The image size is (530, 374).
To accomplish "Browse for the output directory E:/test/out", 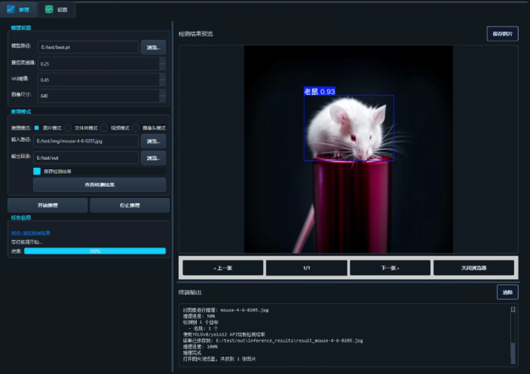I will pyautogui.click(x=153, y=158).
